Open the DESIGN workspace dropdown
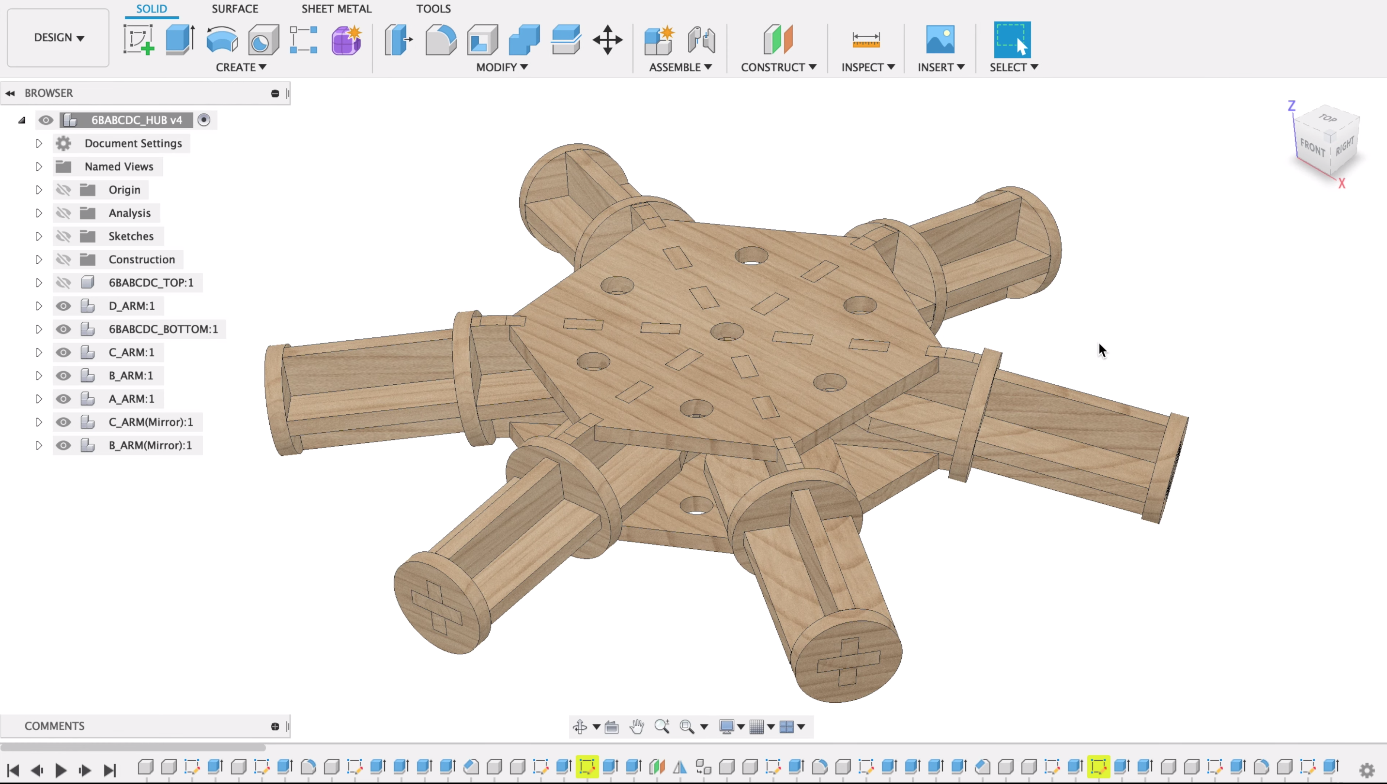Viewport: 1387px width, 784px height. pos(57,38)
